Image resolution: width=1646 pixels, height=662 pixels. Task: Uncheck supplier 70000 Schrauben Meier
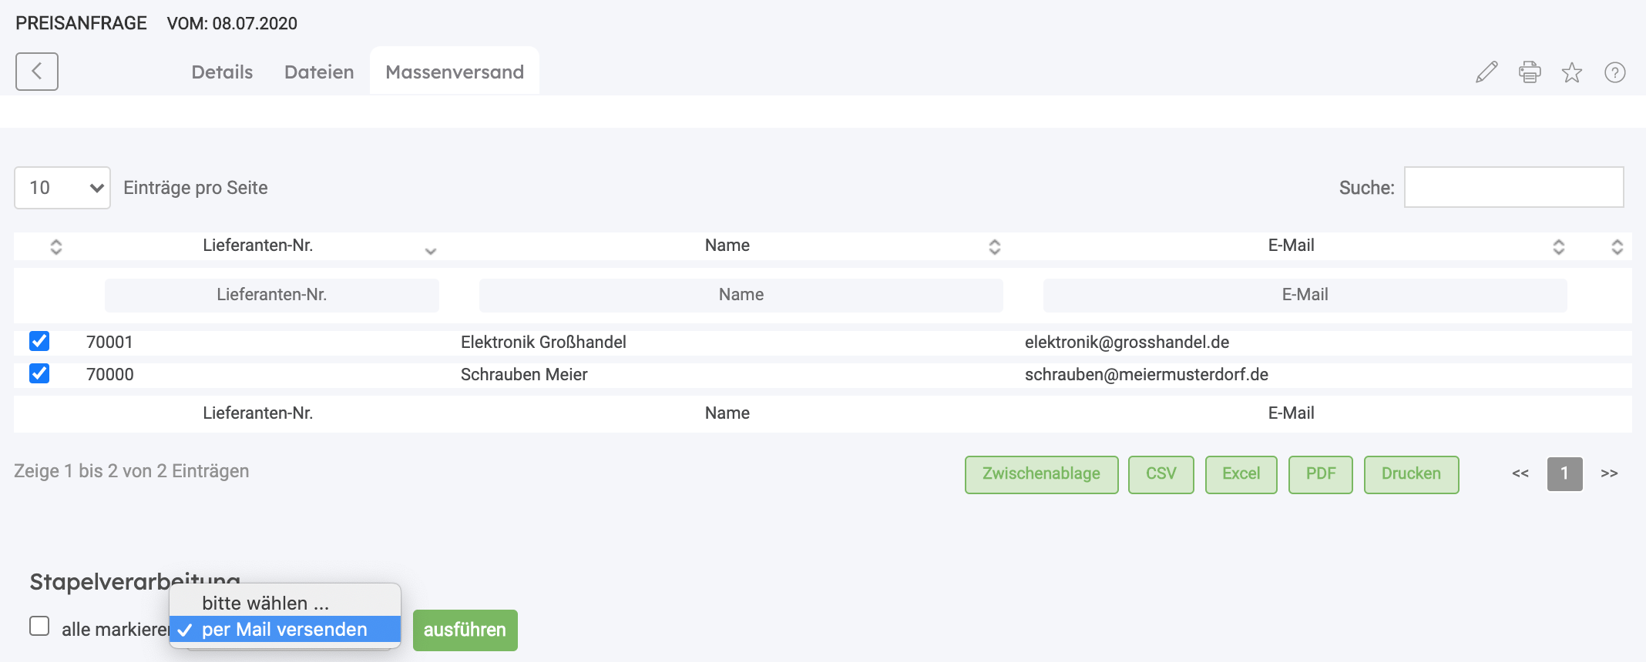[x=39, y=373]
